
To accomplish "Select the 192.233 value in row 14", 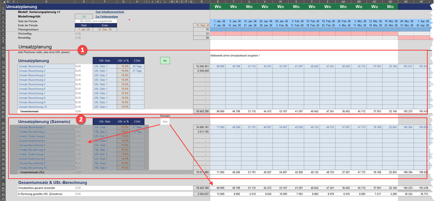I will pos(406,66).
